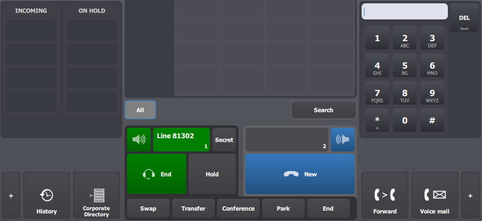Delete last digit with DEL key

pos(464,18)
